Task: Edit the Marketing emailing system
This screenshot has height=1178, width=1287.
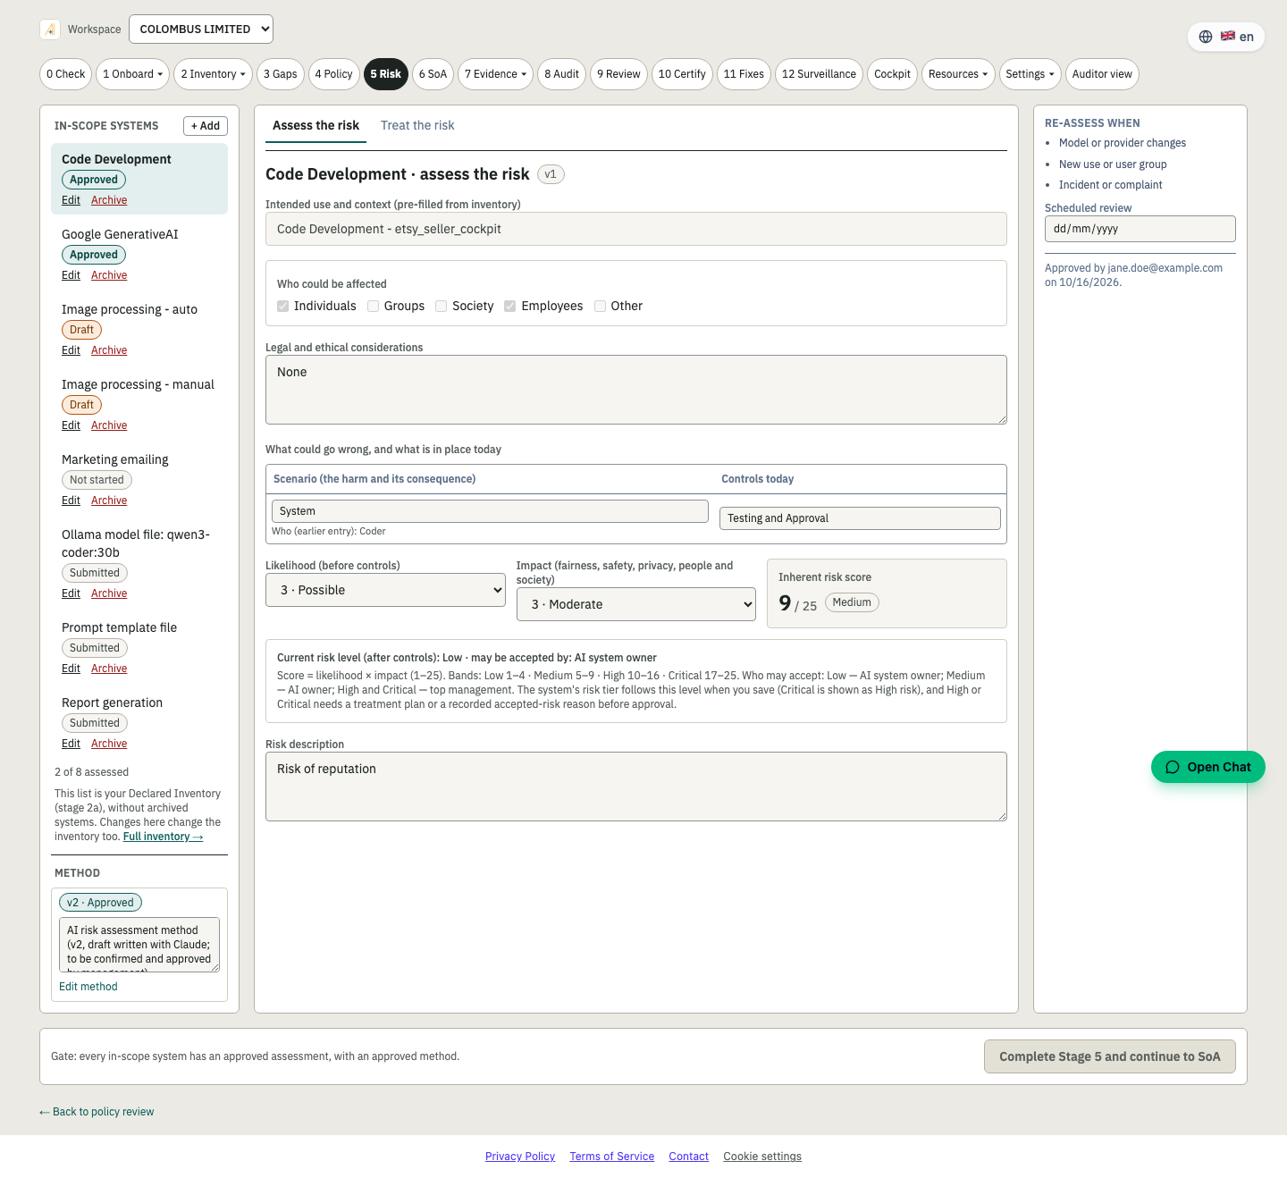Action: coord(71,501)
